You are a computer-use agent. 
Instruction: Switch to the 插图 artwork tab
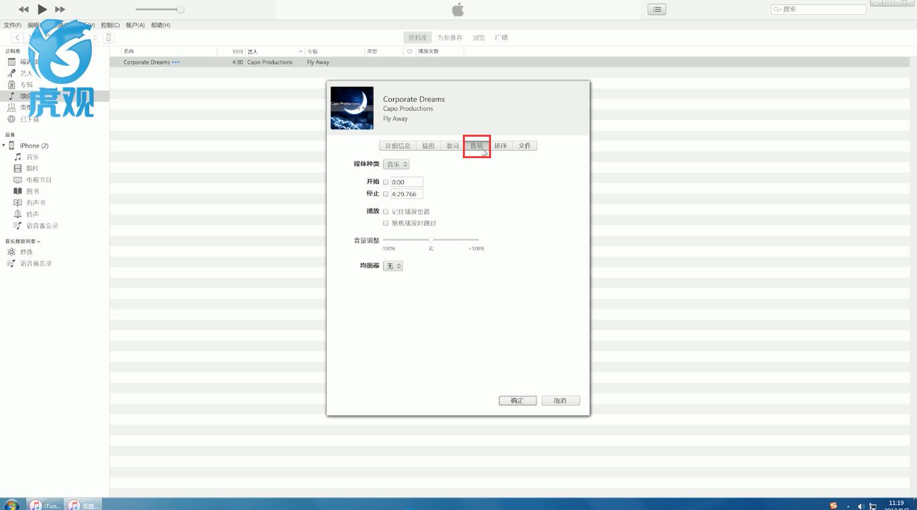428,145
